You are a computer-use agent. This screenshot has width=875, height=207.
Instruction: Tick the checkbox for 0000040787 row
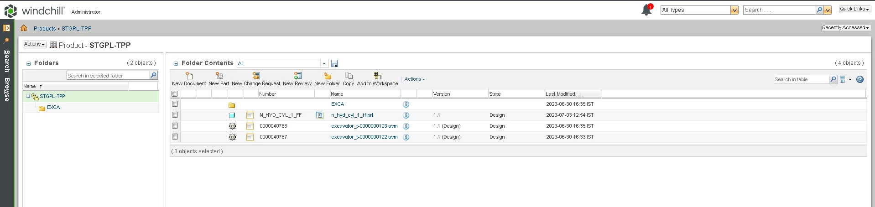[x=175, y=137]
